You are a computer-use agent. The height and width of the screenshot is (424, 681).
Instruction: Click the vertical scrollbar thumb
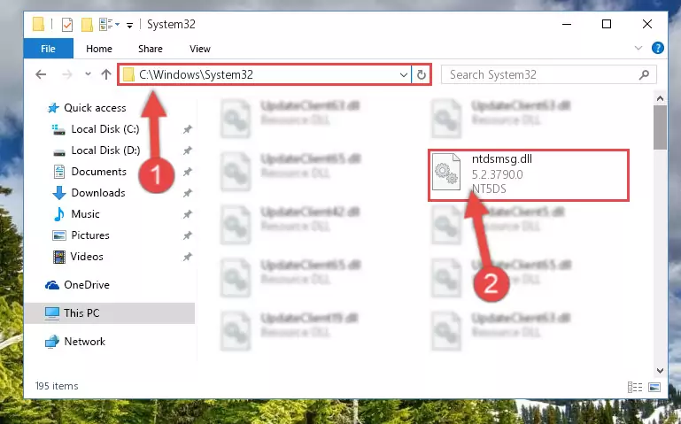point(660,127)
